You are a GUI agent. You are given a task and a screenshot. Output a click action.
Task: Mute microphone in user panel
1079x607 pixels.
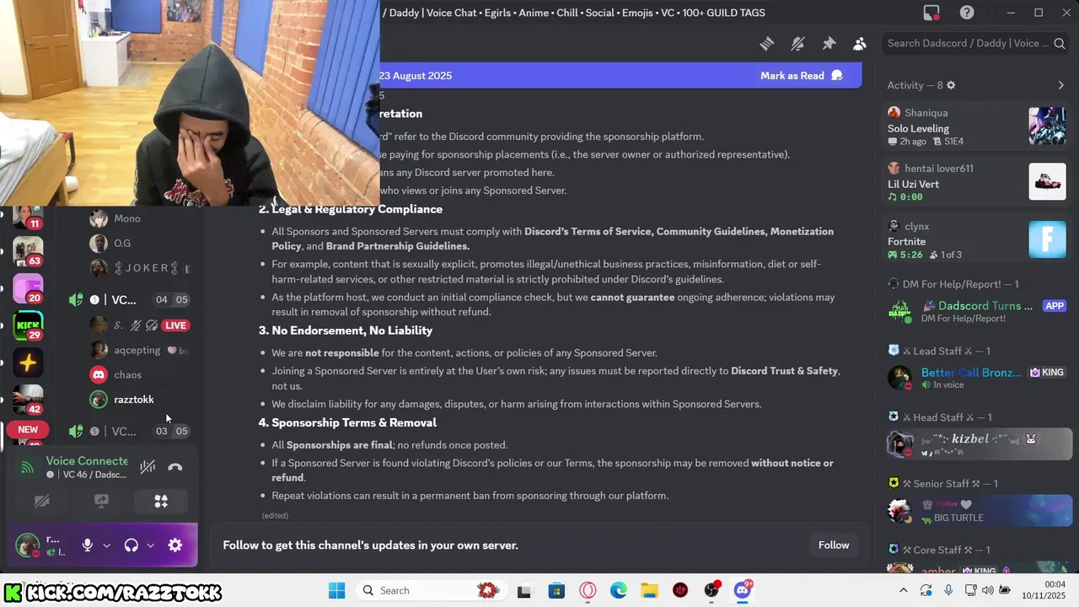87,545
